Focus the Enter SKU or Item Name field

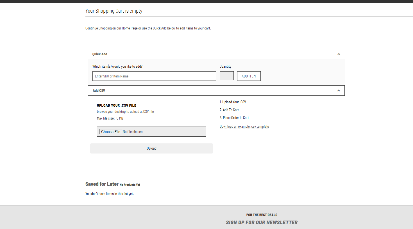[154, 76]
